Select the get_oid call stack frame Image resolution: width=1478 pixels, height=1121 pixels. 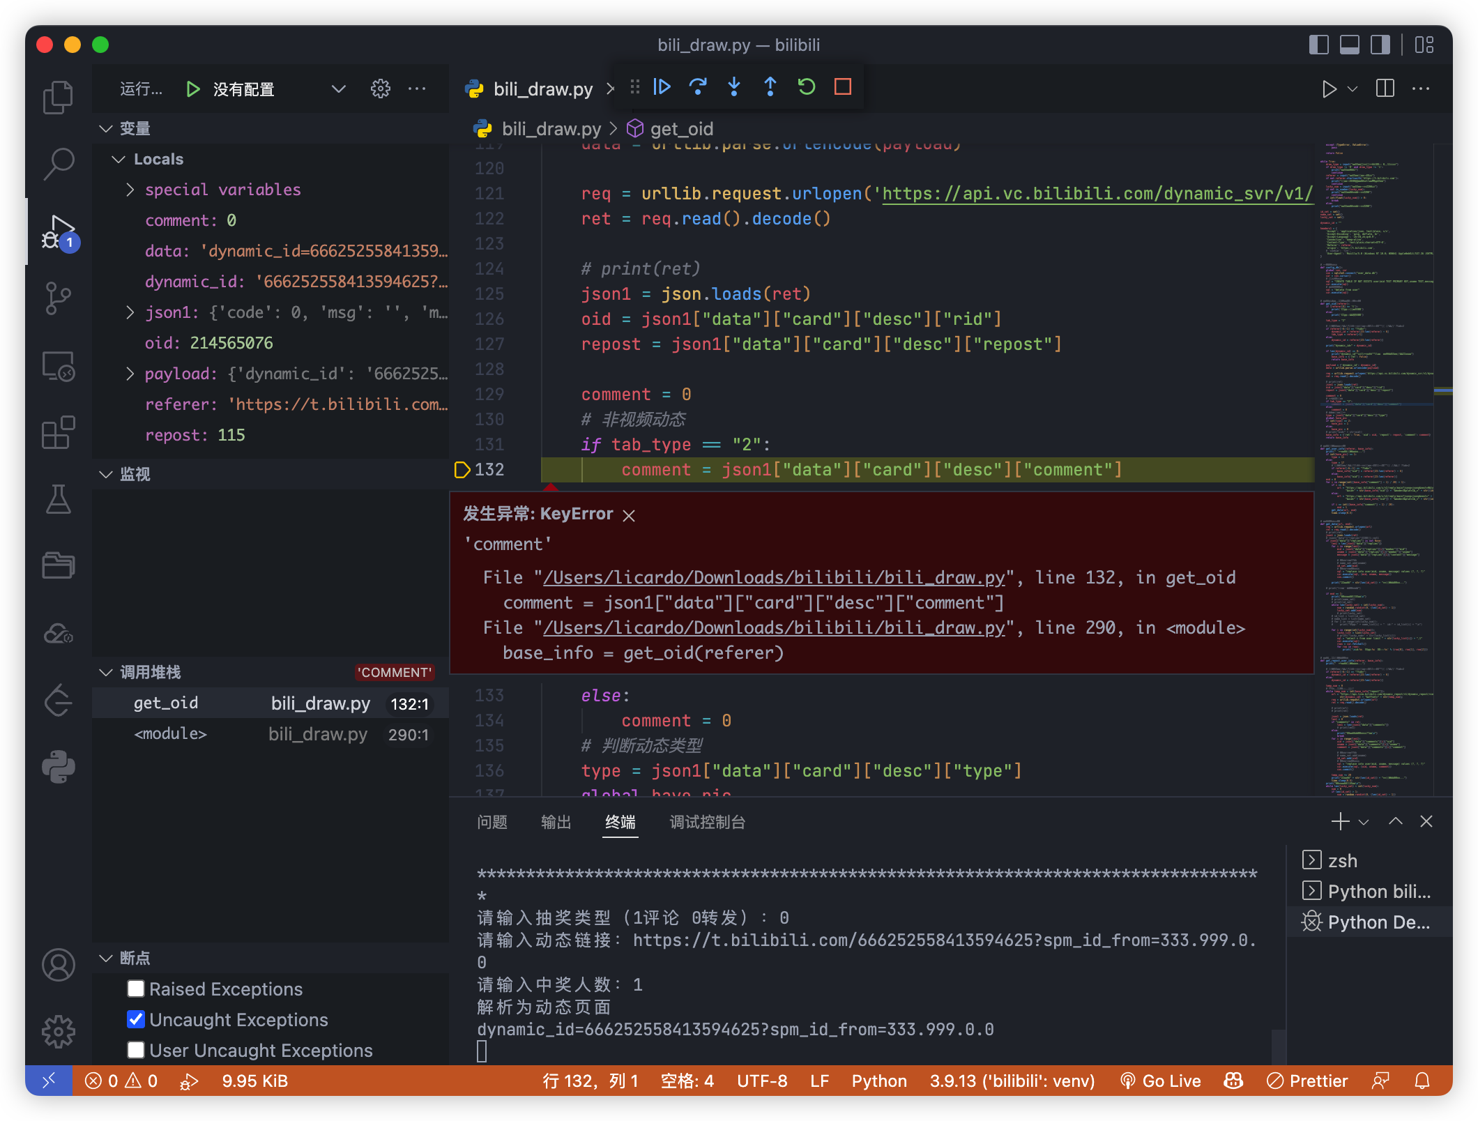point(271,703)
